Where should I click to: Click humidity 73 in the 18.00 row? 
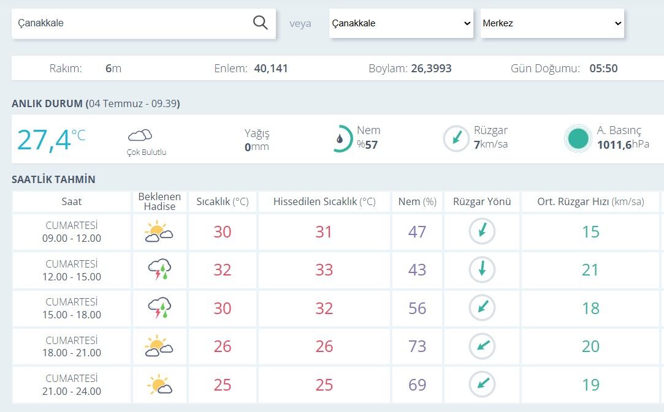click(x=417, y=346)
